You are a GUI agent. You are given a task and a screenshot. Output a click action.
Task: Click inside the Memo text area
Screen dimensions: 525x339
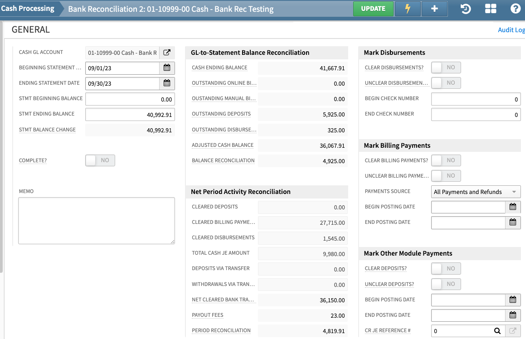pos(96,221)
